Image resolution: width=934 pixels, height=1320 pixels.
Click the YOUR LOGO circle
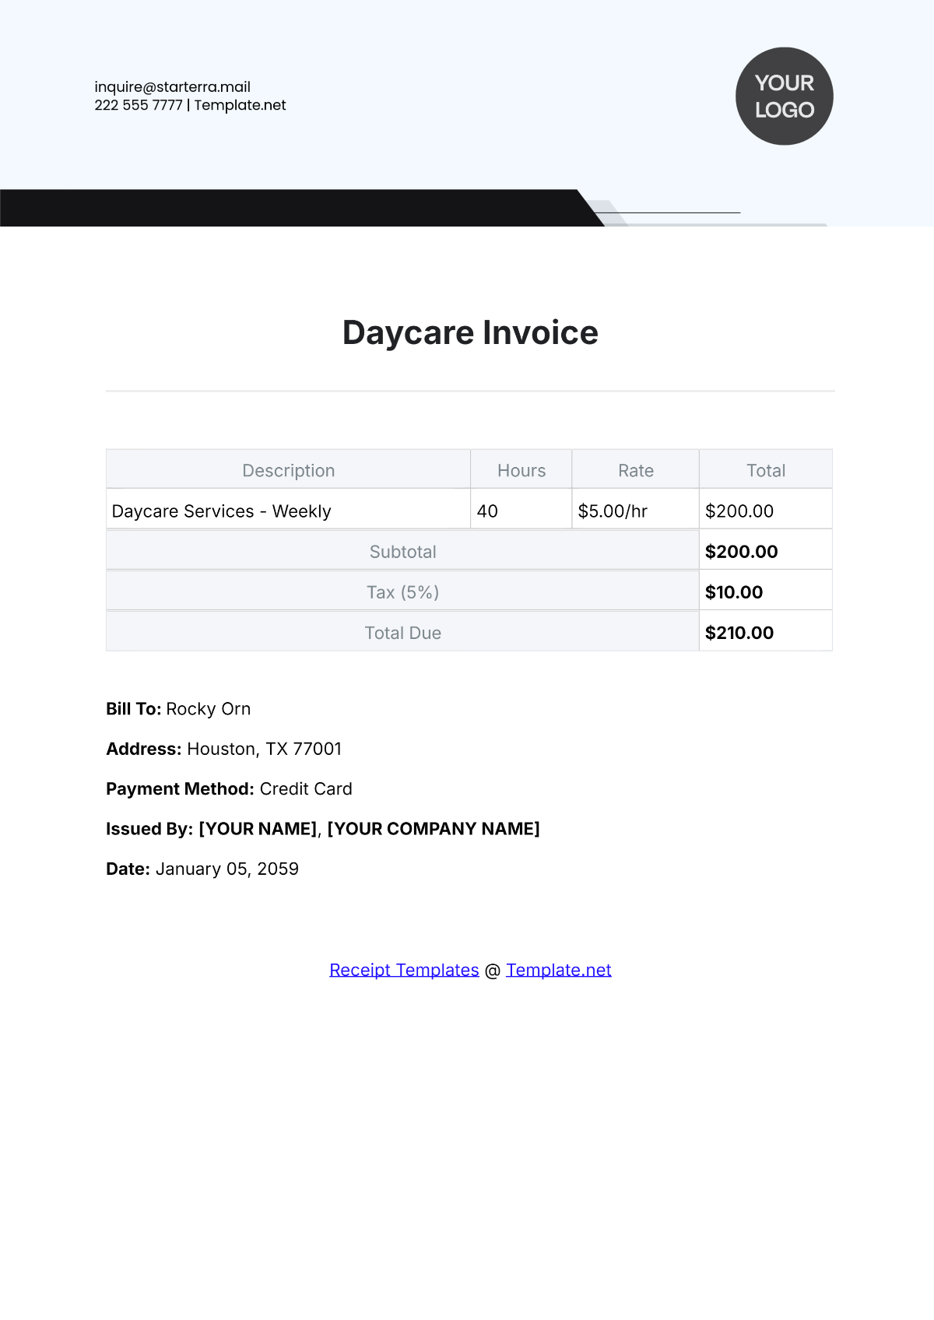785,97
